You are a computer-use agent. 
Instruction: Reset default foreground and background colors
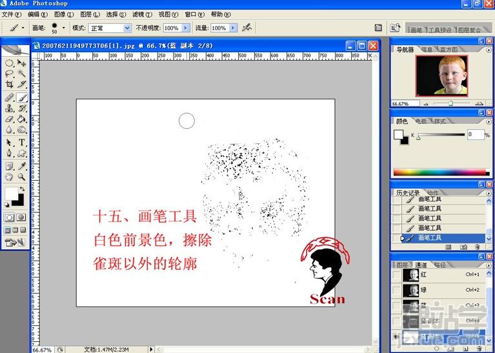coord(7,205)
